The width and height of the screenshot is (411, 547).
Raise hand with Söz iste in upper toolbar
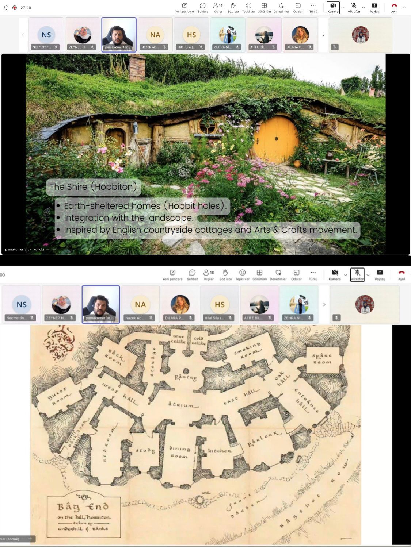[x=233, y=8]
